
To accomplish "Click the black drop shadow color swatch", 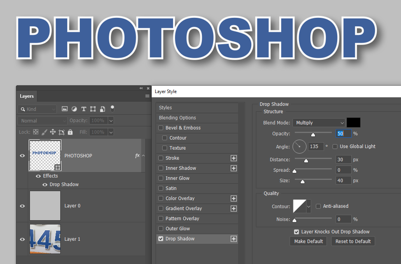I will [x=353, y=122].
